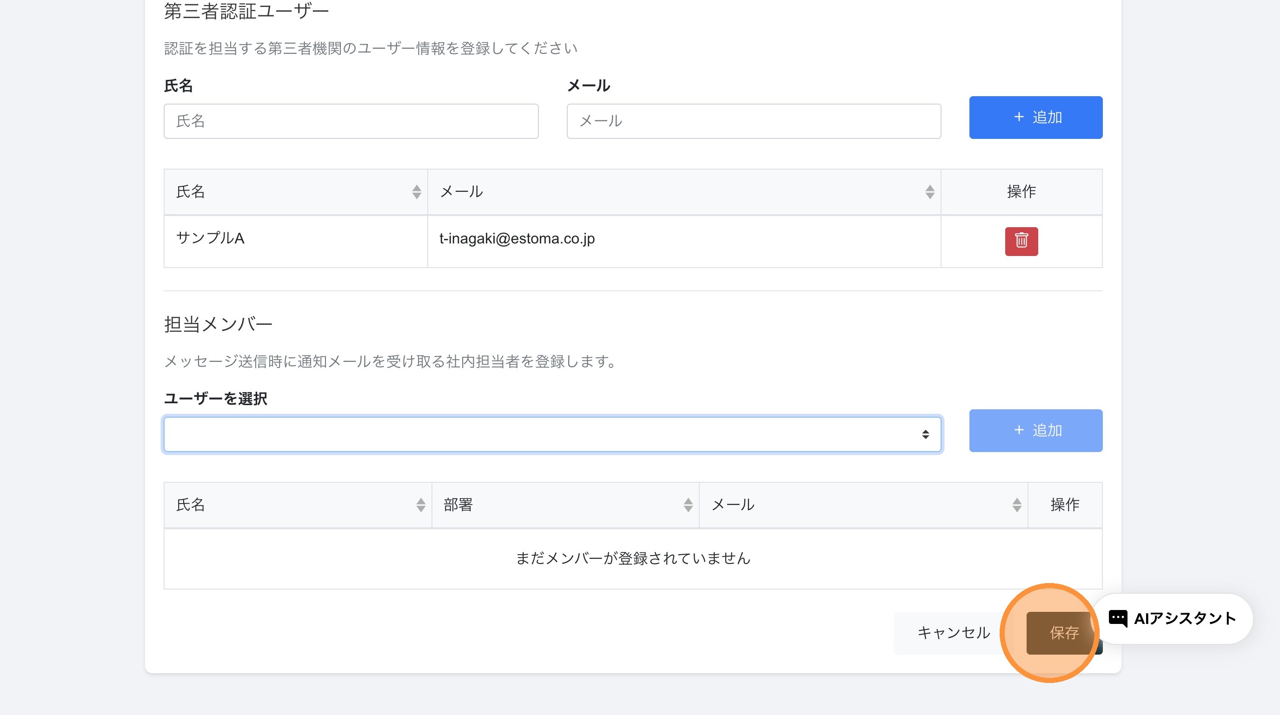Click the 第三者認証ユーザー section heading
1280x715 pixels.
(246, 11)
